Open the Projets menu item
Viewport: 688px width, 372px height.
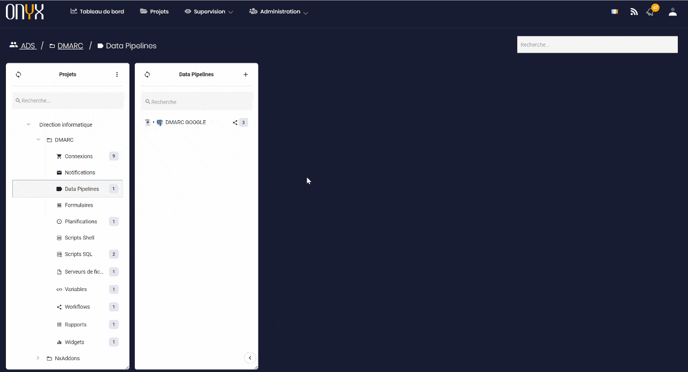[x=154, y=12]
